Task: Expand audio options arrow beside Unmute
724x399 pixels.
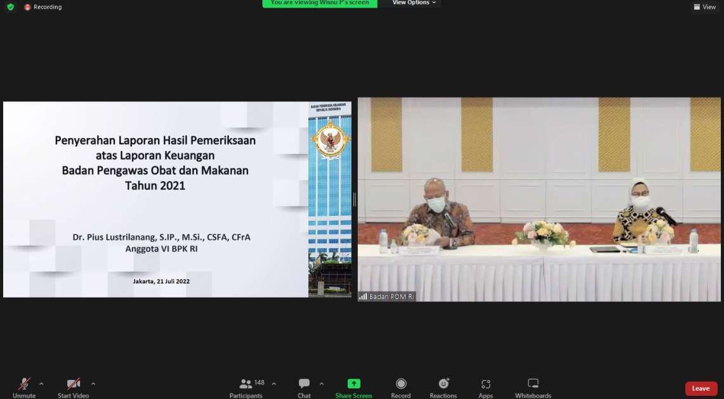Action: [x=41, y=384]
